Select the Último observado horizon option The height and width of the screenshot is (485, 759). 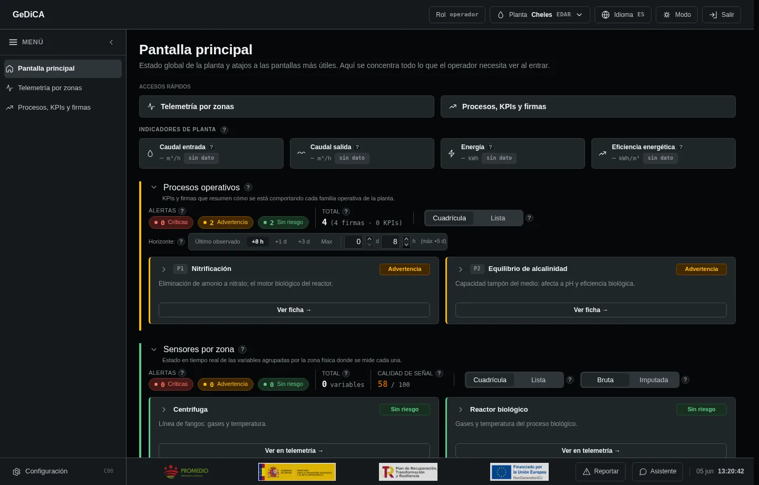218,241
